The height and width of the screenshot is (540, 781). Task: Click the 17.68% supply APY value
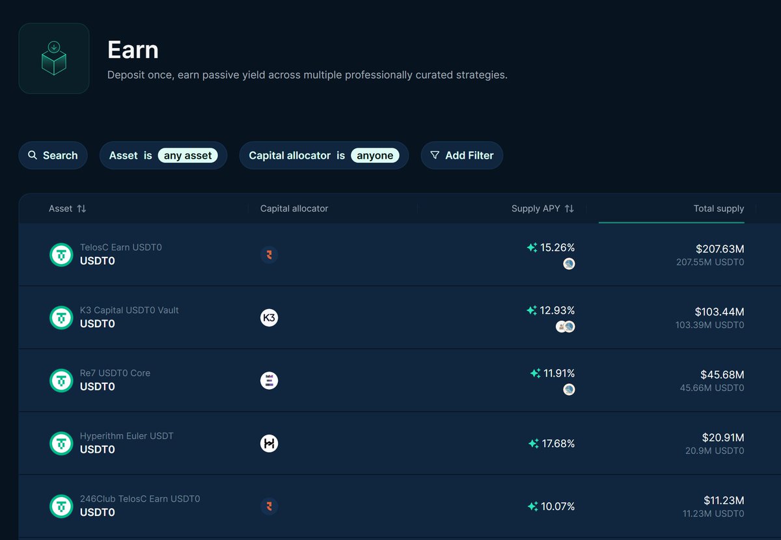click(558, 443)
